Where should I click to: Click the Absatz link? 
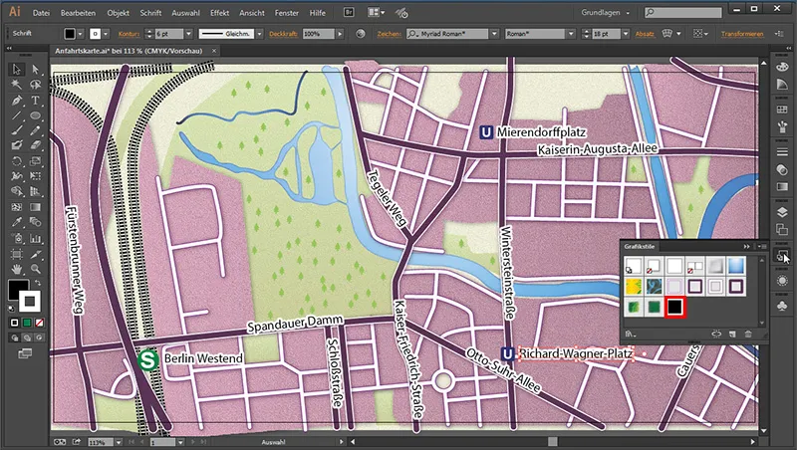pos(645,34)
